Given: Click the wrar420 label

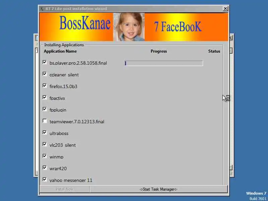Looking at the screenshot, I should [58, 169].
